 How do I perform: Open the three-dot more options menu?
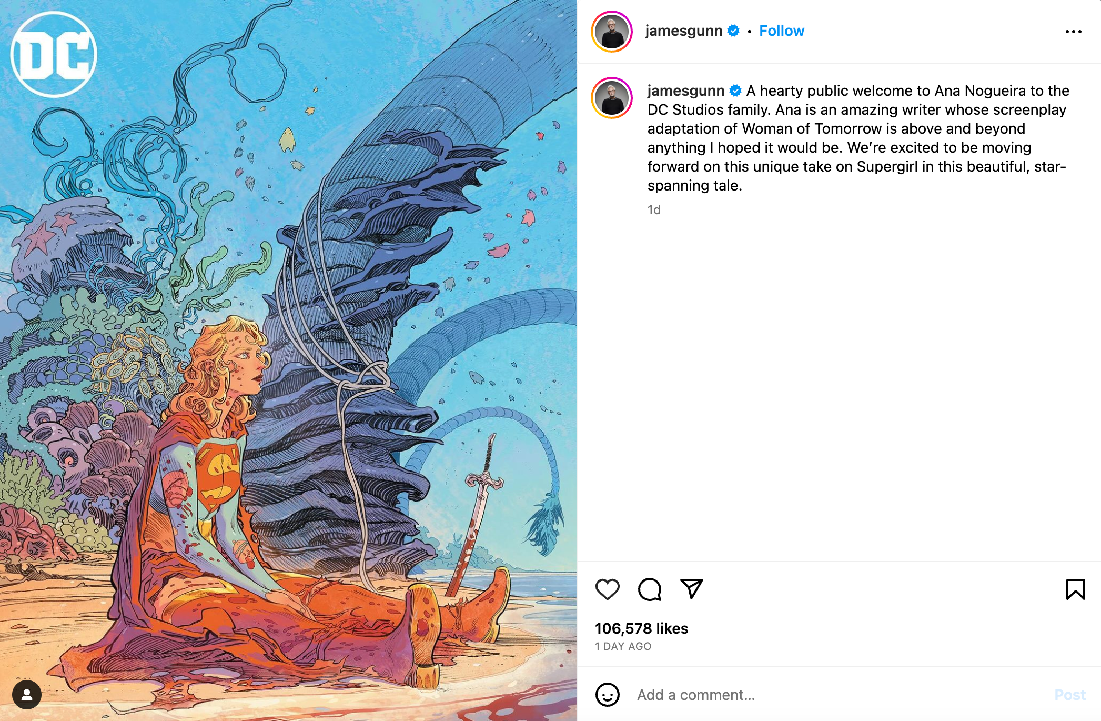point(1073,32)
